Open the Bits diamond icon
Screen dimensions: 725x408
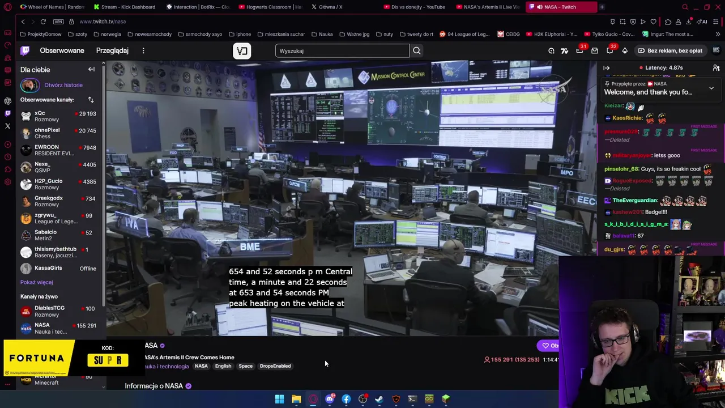tap(625, 50)
